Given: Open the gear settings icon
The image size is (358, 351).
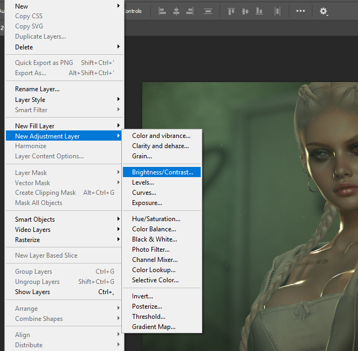Looking at the screenshot, I should pyautogui.click(x=323, y=11).
